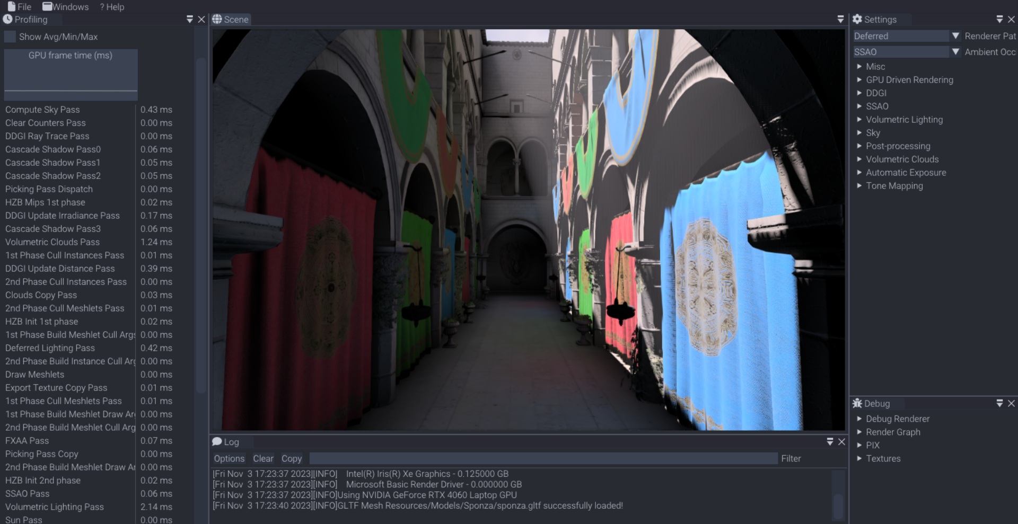Open the Help menu
This screenshot has height=524, width=1018.
tap(112, 7)
